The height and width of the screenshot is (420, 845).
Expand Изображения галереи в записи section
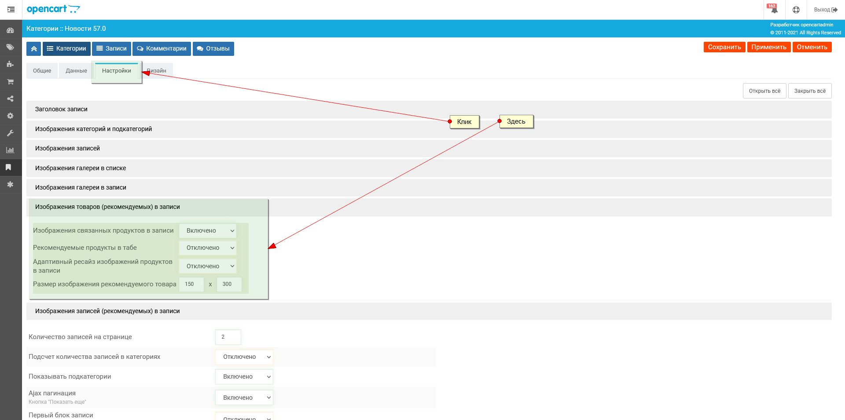pos(429,188)
